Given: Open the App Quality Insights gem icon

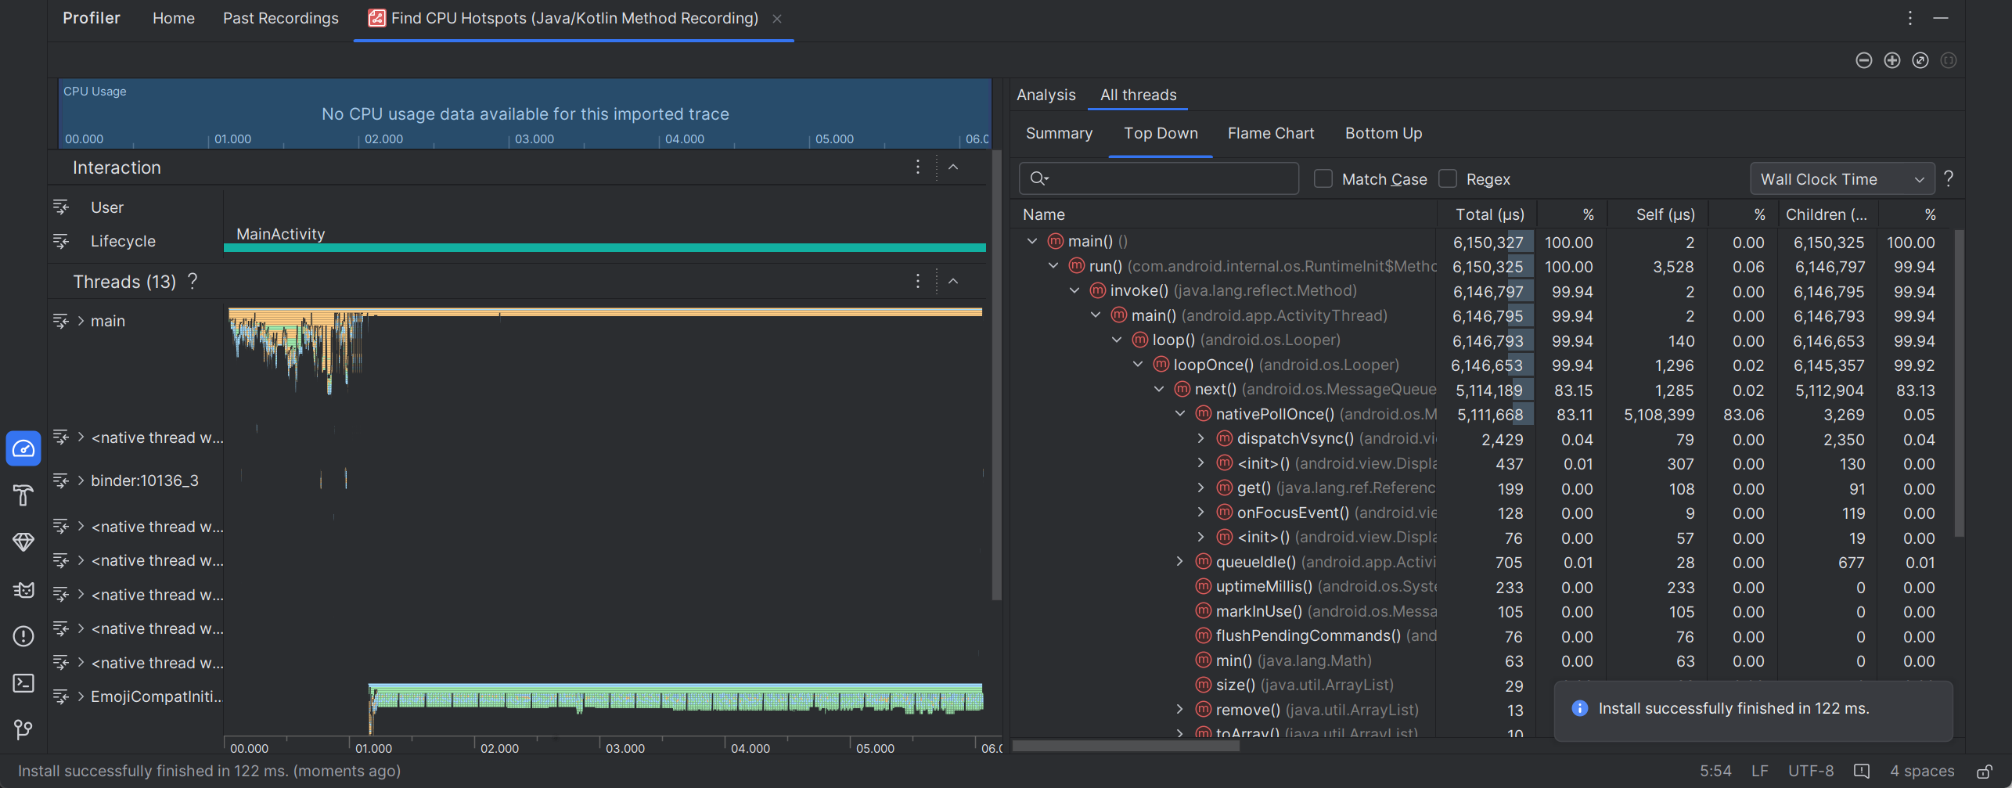Looking at the screenshot, I should point(23,542).
